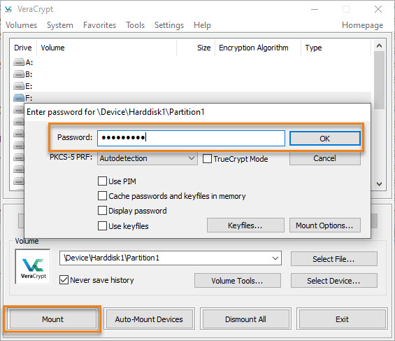Screen dimensions: 395x341
Task: Select drive A: icon in drive list
Action: [19, 62]
